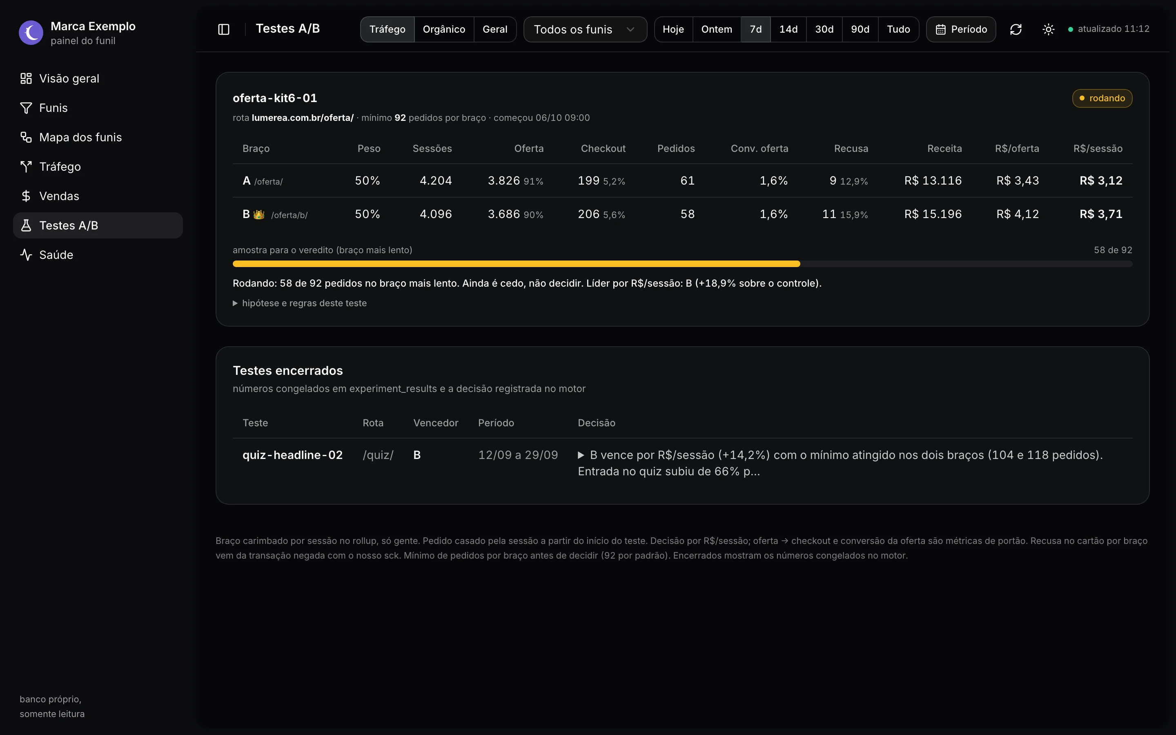Toggle the sidebar panel icon

(x=223, y=29)
